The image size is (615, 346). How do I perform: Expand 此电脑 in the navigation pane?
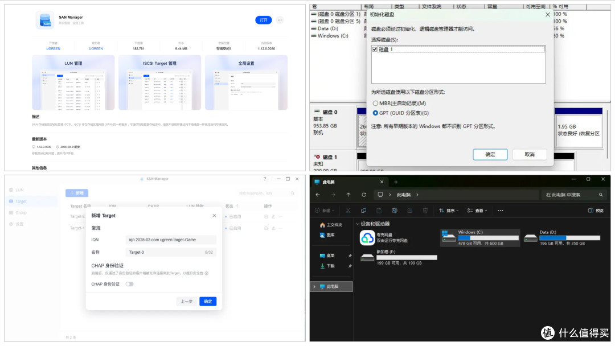coord(314,286)
